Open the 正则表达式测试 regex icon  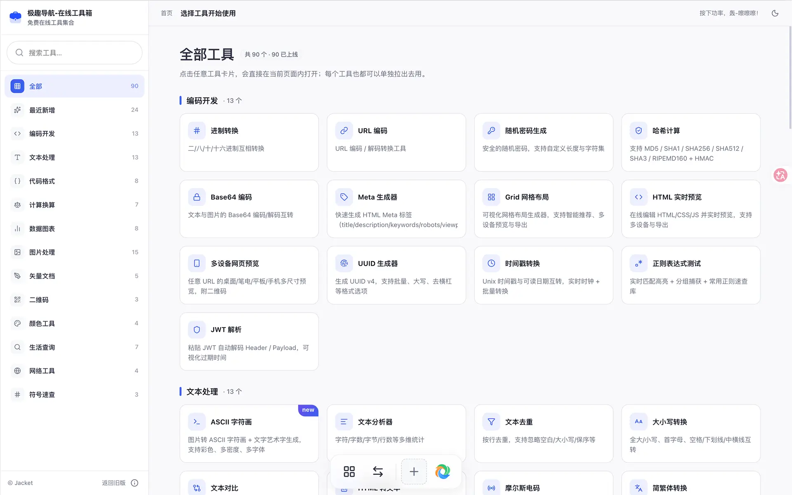click(x=639, y=264)
